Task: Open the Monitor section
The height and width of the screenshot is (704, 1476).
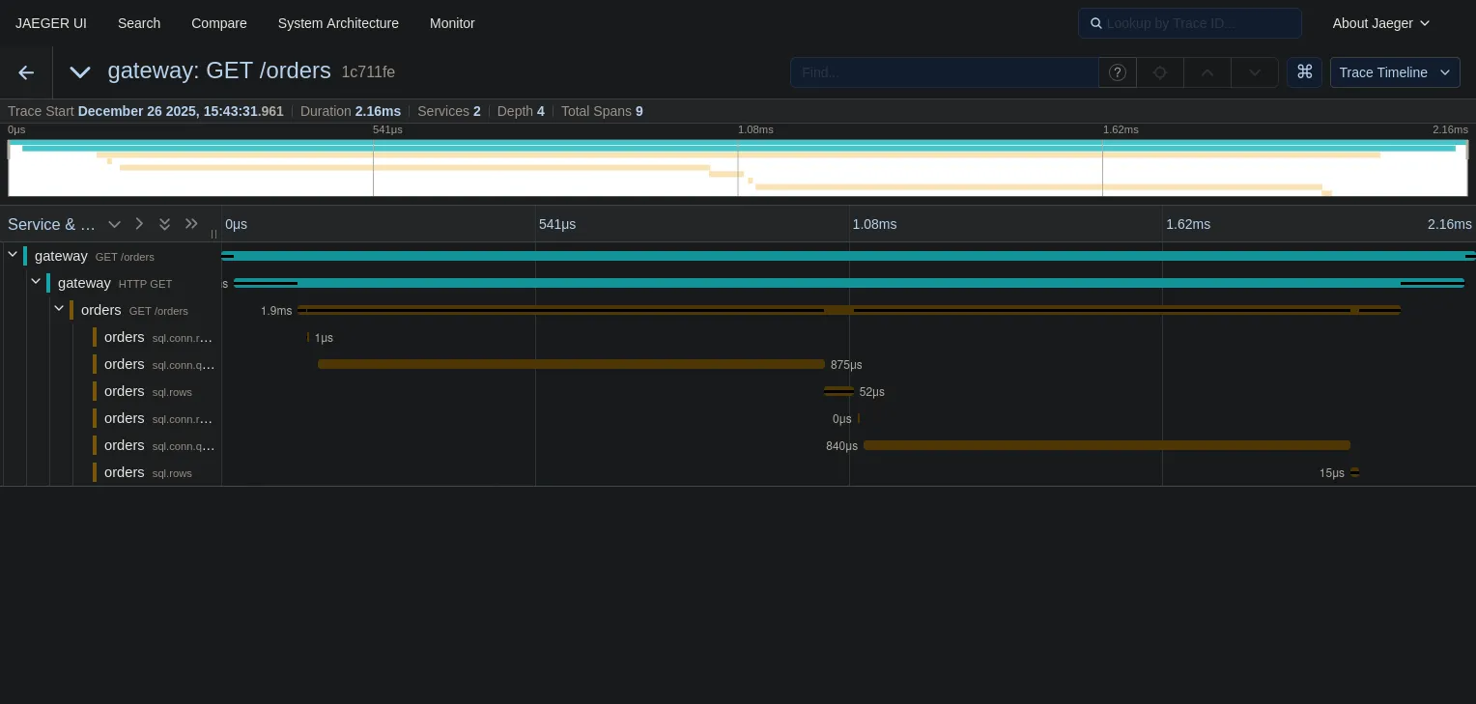Action: 452,23
